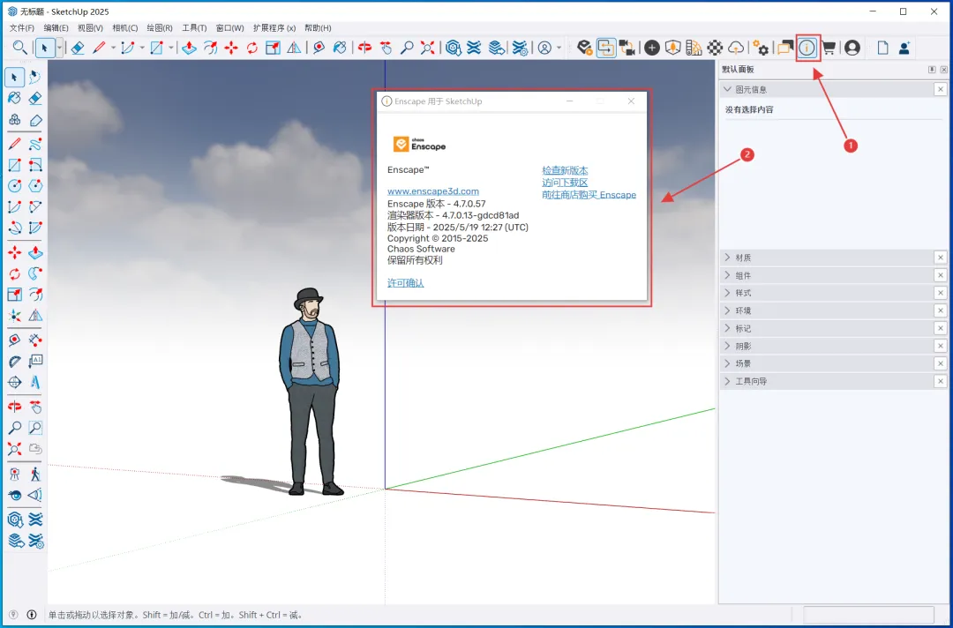Click the Enscape account profile icon
The image size is (953, 628).
tap(852, 48)
